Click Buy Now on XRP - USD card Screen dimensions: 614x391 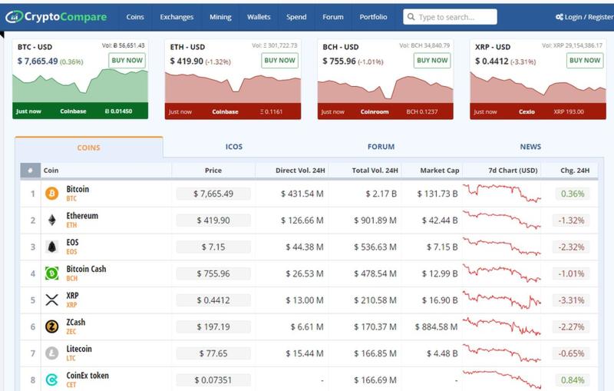(585, 61)
